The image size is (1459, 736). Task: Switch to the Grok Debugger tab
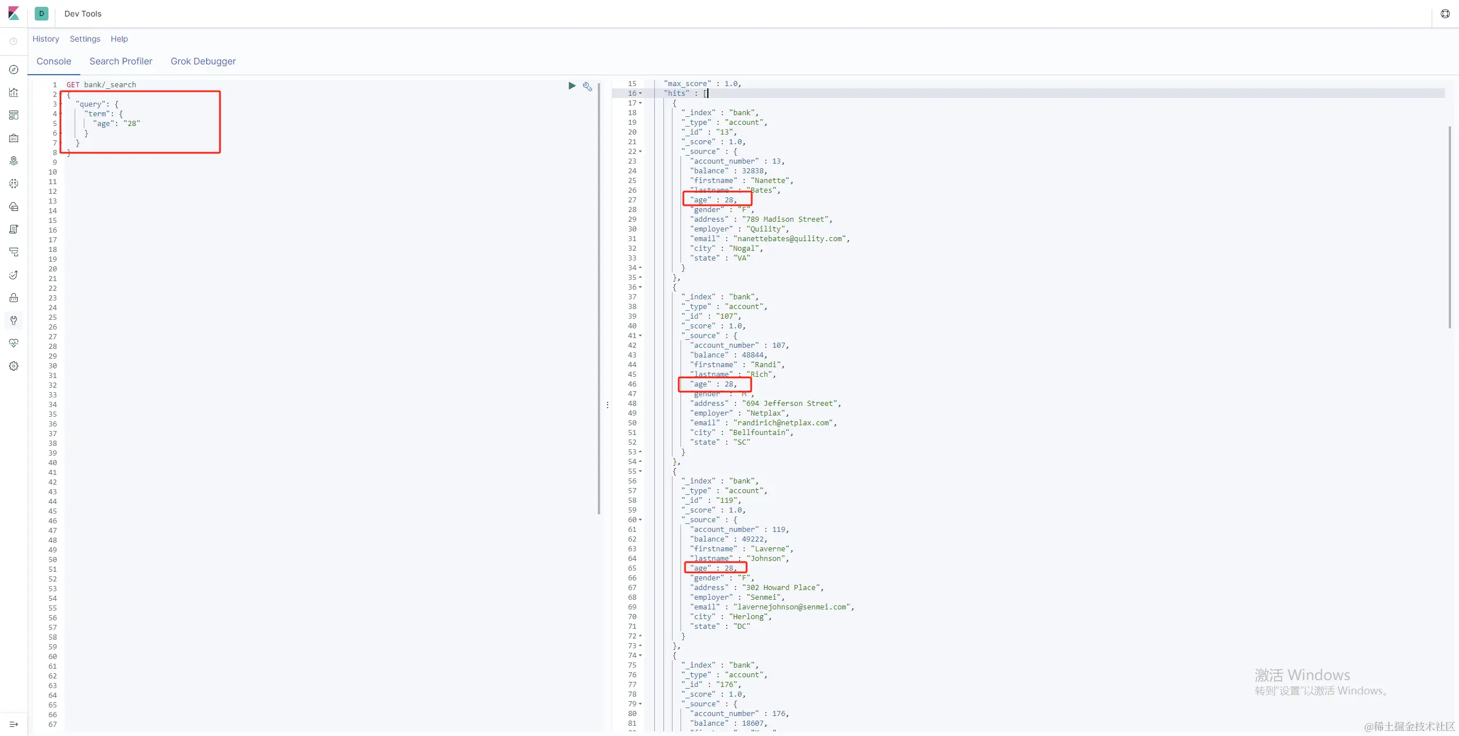pyautogui.click(x=203, y=61)
